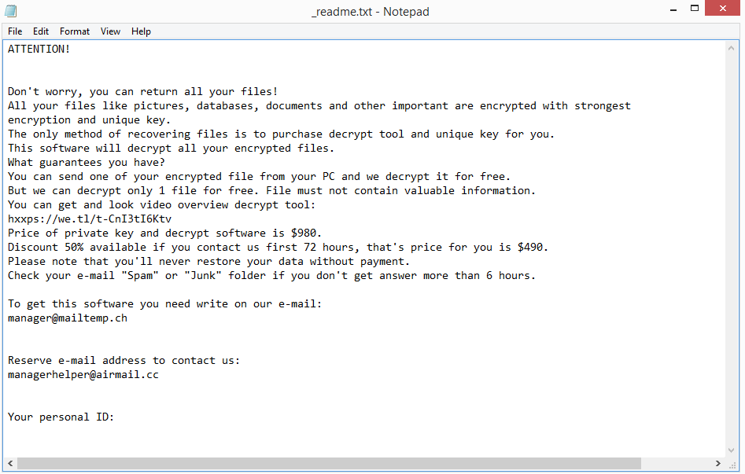Click the horizontal scrollbar left arrow
745x474 pixels.
click(10, 463)
